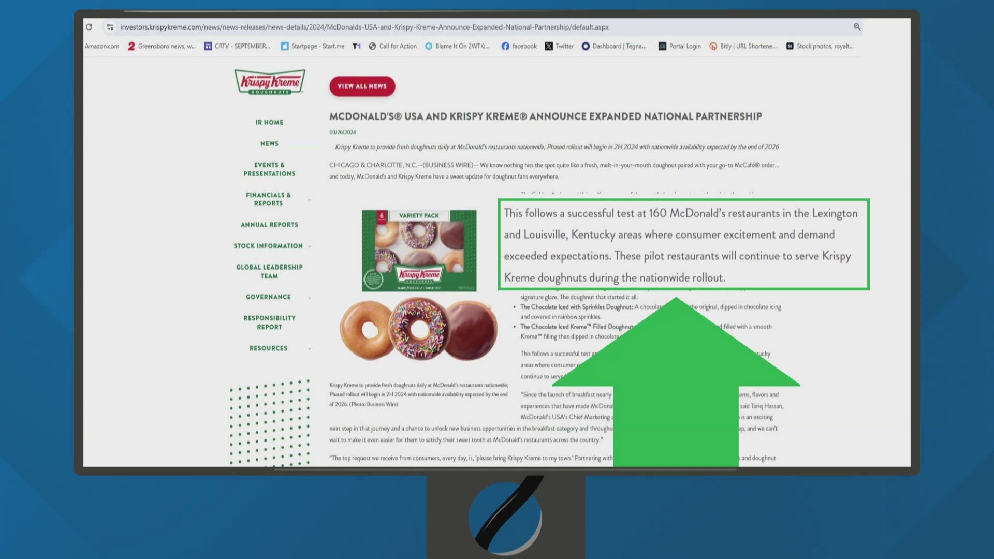
Task: Select IR HOME in sidebar
Action: pyautogui.click(x=269, y=122)
